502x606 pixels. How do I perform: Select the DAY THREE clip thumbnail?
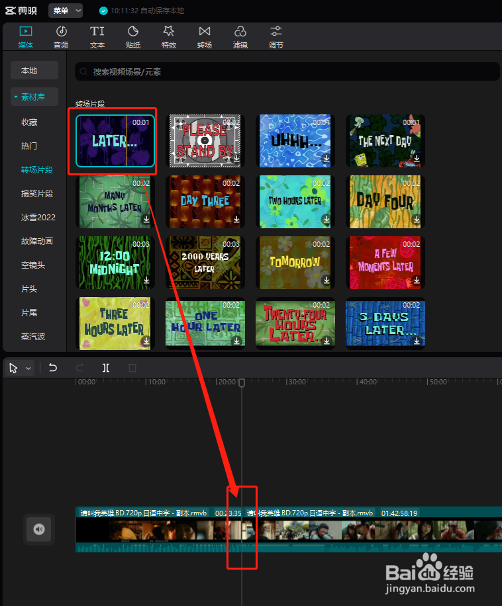click(x=205, y=201)
